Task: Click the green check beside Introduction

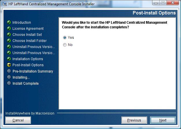Action: [9, 22]
